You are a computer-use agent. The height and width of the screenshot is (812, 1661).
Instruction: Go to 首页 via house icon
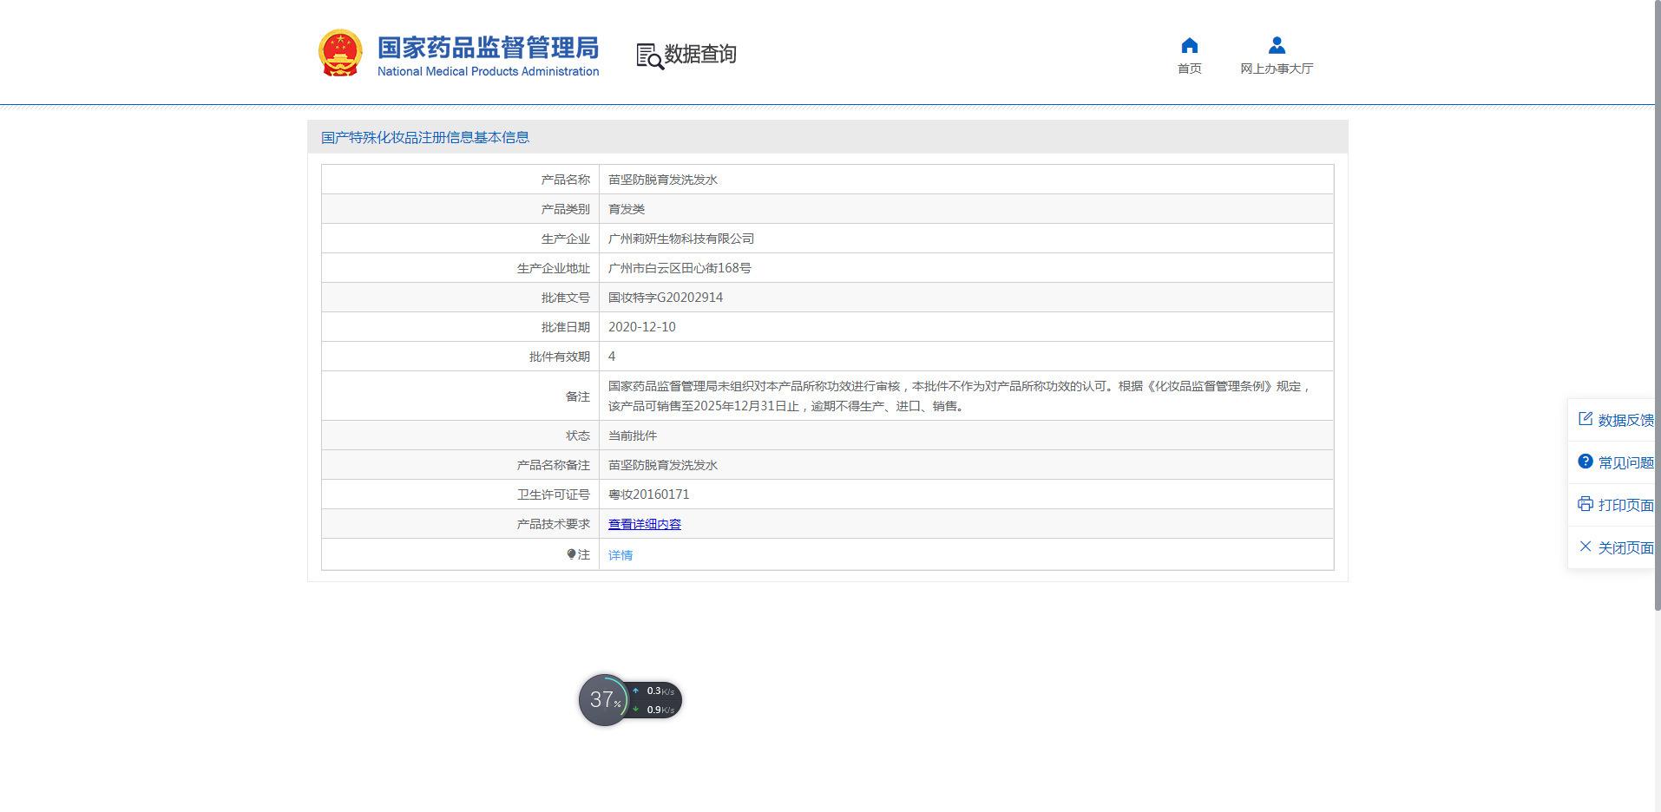(1189, 46)
